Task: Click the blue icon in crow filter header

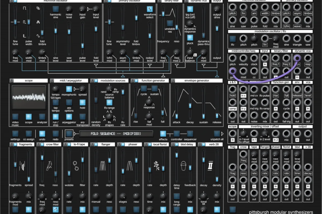Action: [x=42, y=144]
